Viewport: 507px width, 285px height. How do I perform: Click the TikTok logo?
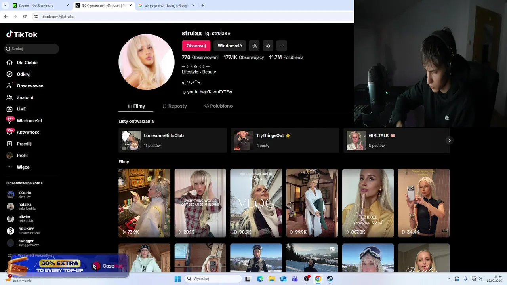coord(22,34)
